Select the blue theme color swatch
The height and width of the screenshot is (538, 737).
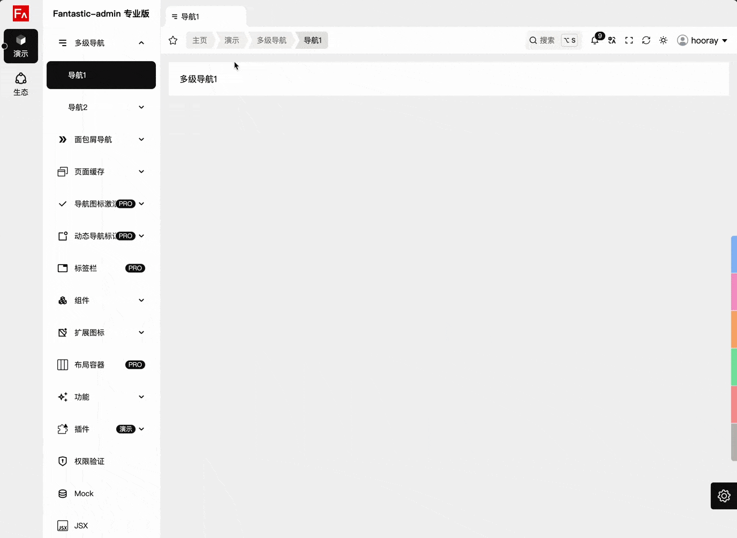tap(734, 255)
